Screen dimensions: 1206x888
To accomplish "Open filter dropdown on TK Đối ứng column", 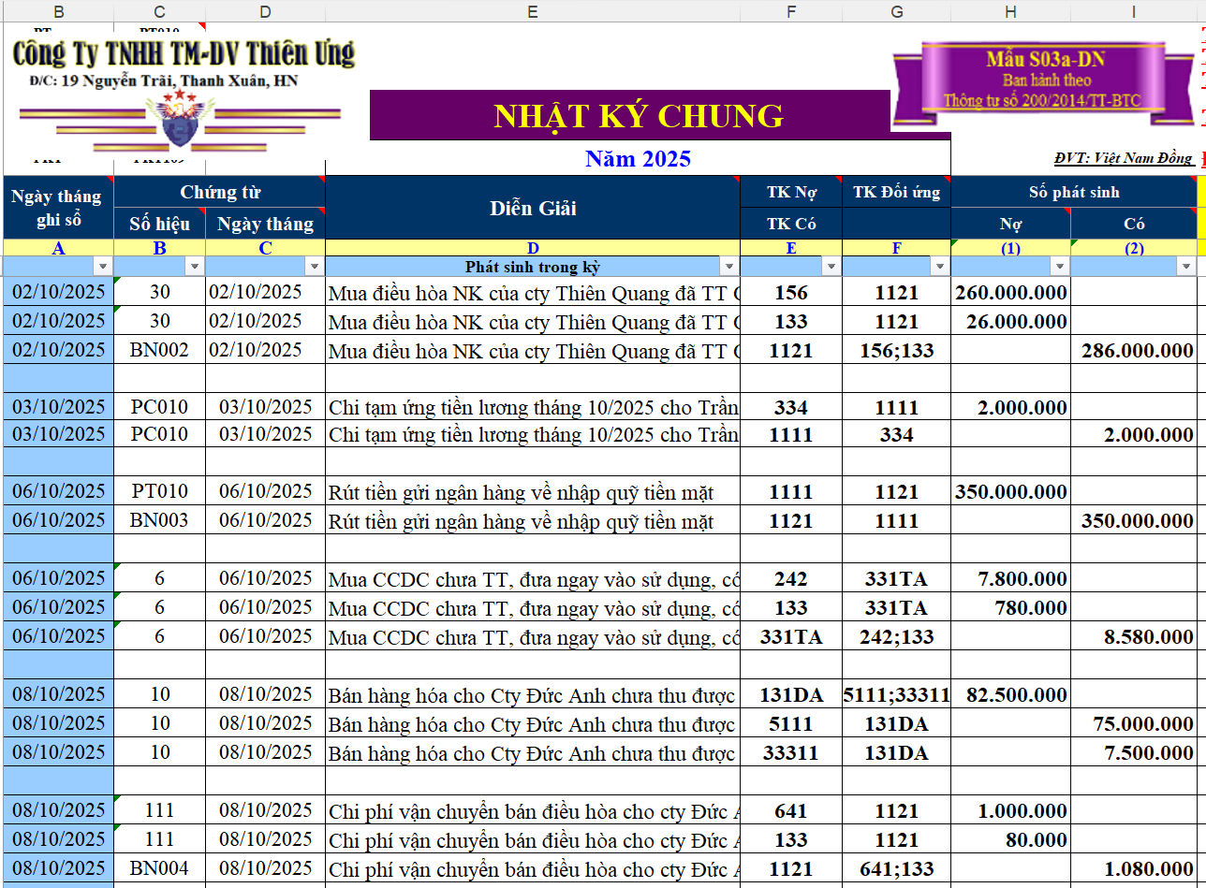I will click(938, 266).
